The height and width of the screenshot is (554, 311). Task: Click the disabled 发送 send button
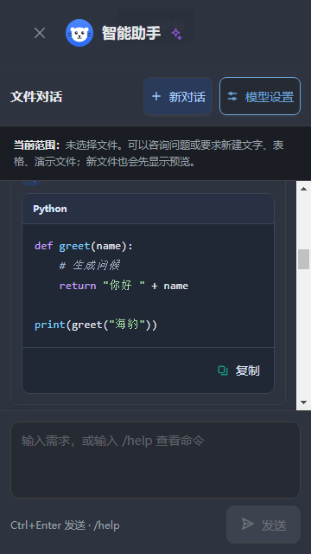(x=263, y=525)
